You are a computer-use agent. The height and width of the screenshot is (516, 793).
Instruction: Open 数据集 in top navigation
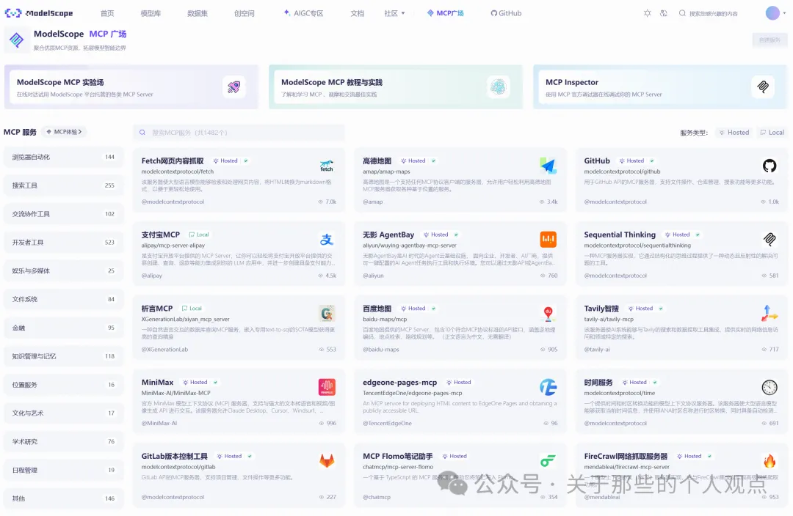[x=198, y=13]
